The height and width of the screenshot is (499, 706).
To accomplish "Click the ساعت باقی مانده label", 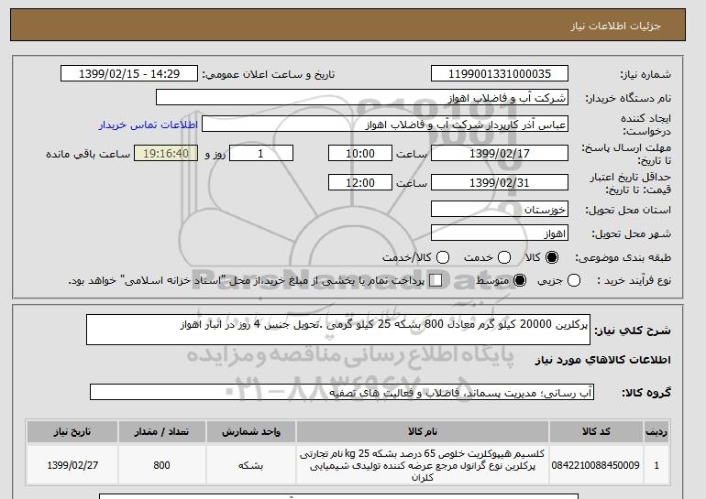I will click(88, 154).
